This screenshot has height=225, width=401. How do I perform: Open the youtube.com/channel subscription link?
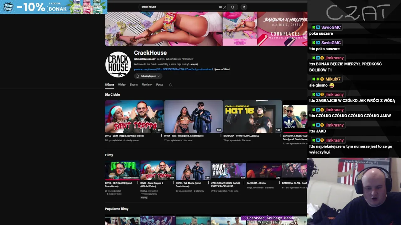tap(173, 69)
